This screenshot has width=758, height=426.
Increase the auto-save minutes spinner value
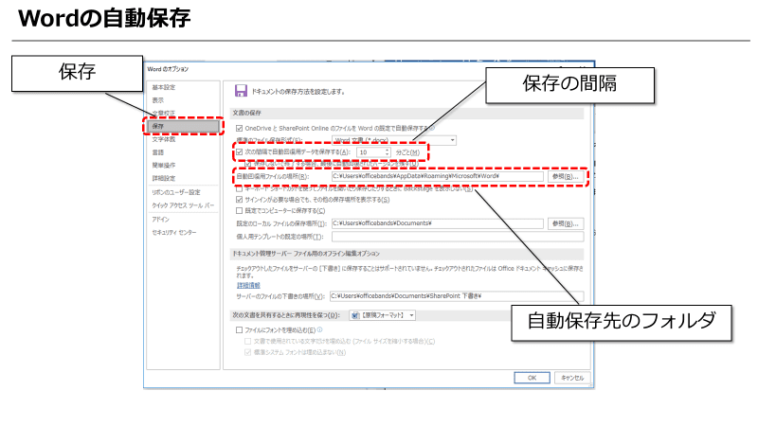[388, 149]
